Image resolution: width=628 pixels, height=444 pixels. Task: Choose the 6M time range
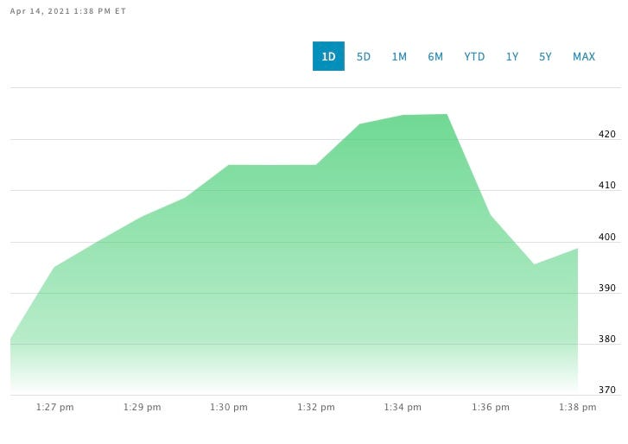click(x=435, y=56)
